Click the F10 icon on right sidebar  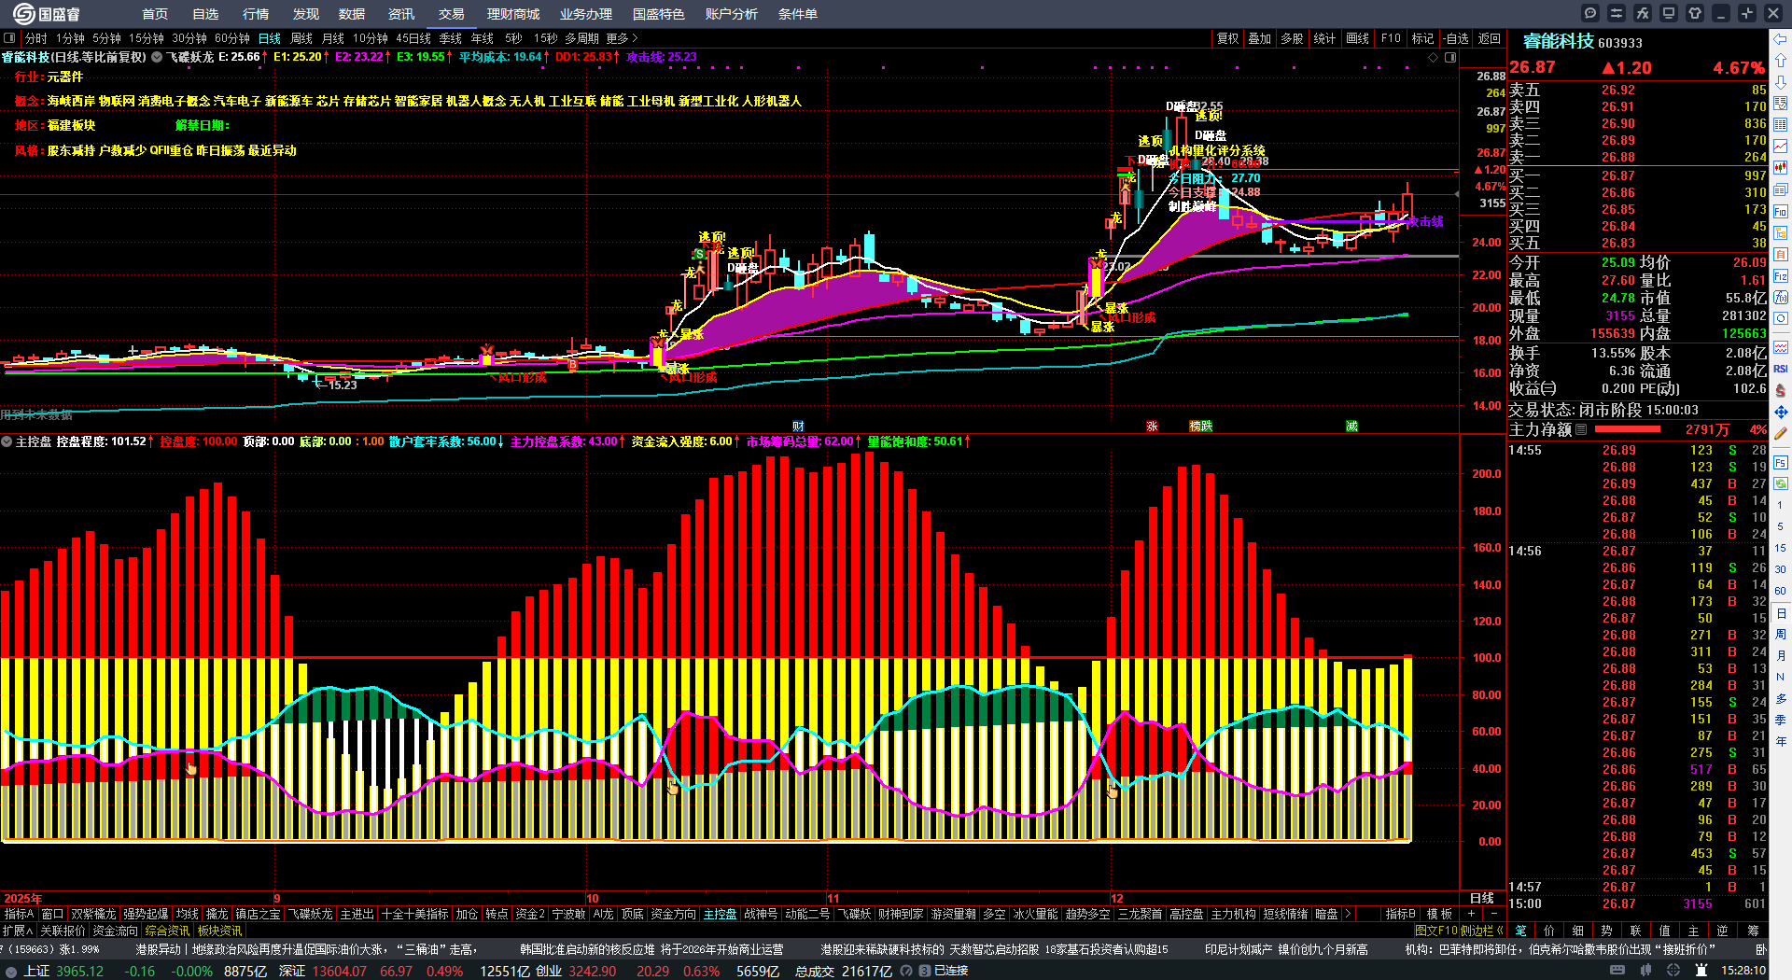[x=1781, y=211]
